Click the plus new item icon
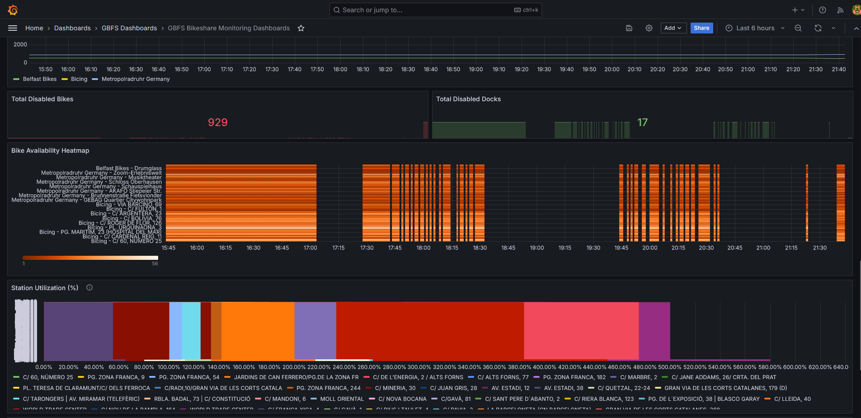The height and width of the screenshot is (418, 861). coord(795,10)
